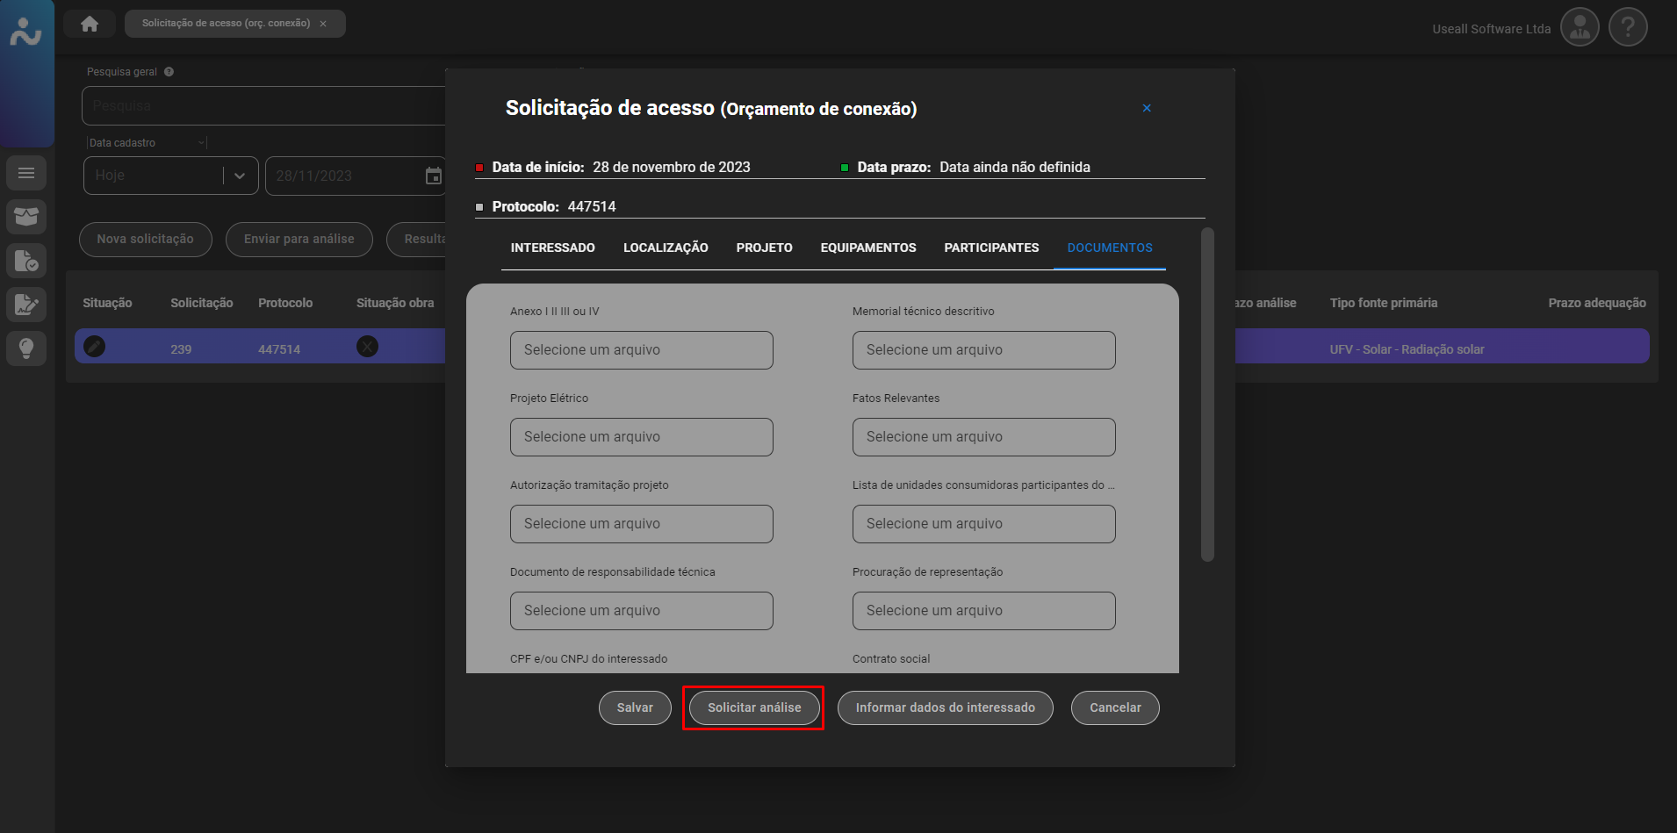Select the Participantes tab

(x=991, y=248)
